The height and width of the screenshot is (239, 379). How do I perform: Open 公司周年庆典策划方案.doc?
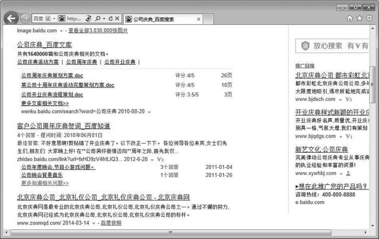[52, 76]
